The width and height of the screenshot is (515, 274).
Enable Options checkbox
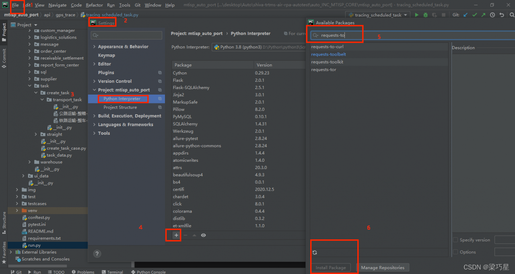455,252
